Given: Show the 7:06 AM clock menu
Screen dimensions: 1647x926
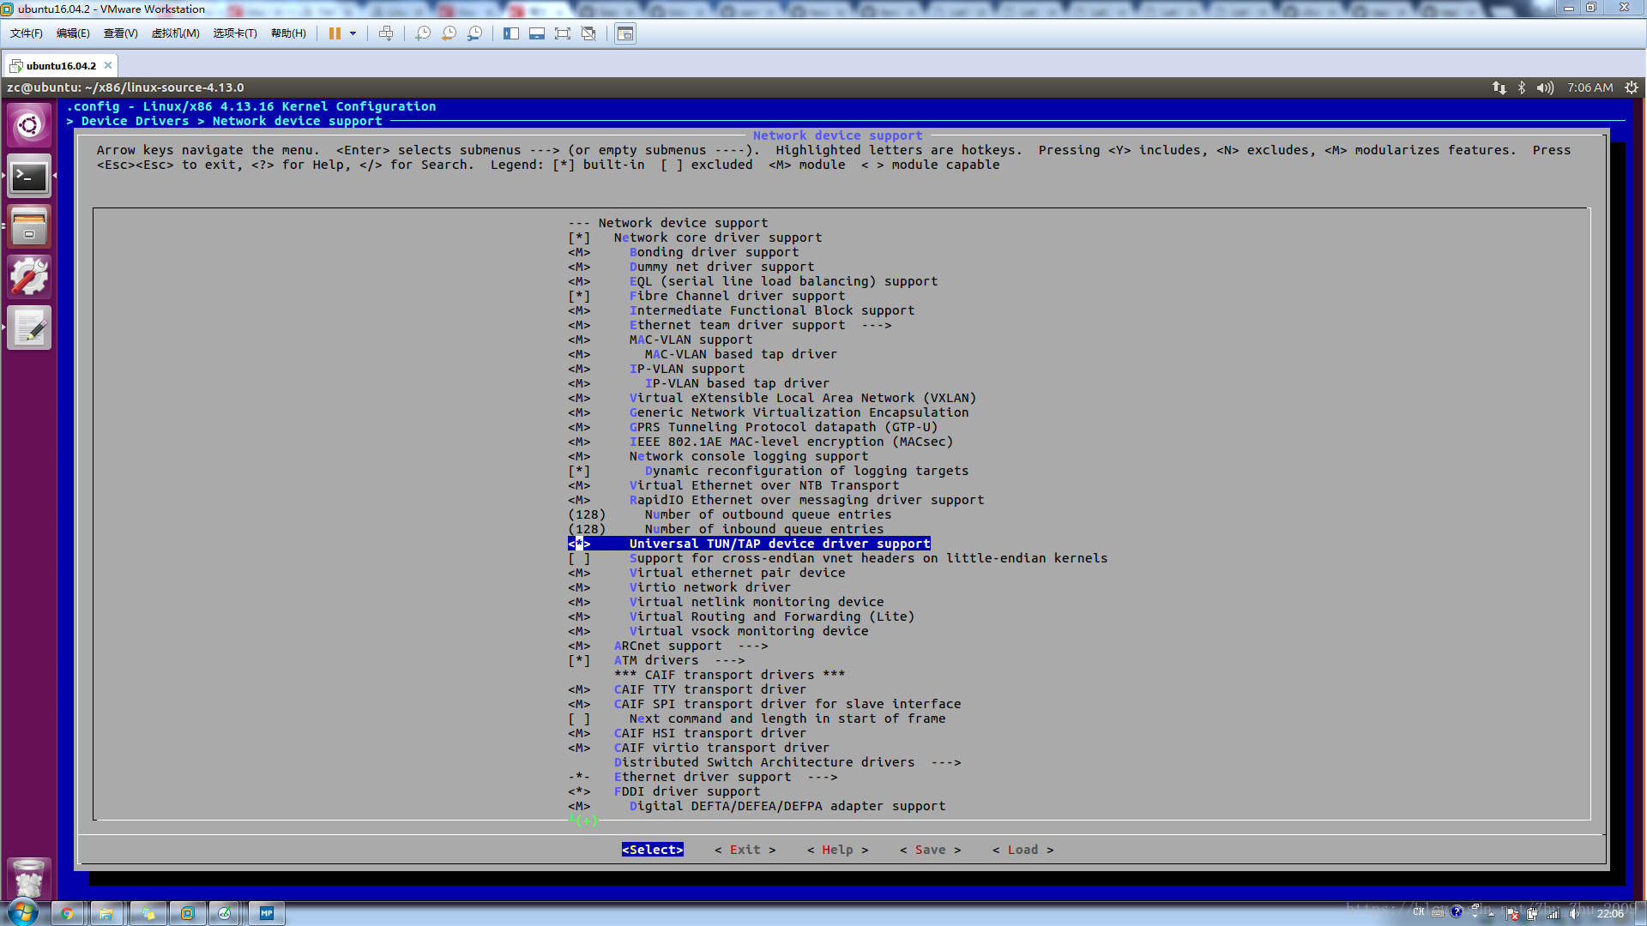Looking at the screenshot, I should pyautogui.click(x=1590, y=87).
